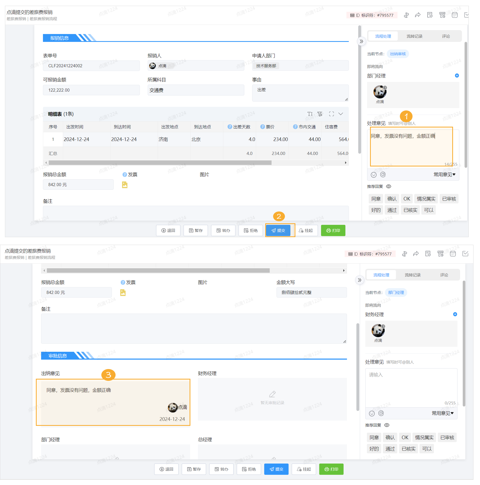Click the 金额大写 field showing 捌佰肆拾贰元整
The height and width of the screenshot is (485, 480).
pos(311,292)
